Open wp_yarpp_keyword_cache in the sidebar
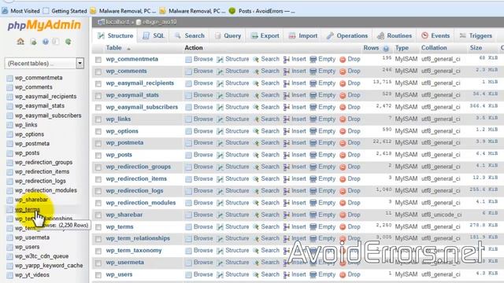 pos(49,266)
